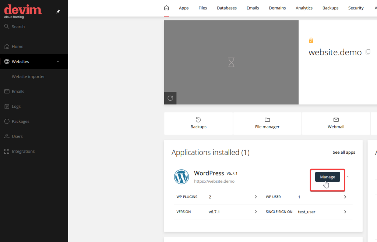Refresh the website preview thumbnail

click(170, 98)
